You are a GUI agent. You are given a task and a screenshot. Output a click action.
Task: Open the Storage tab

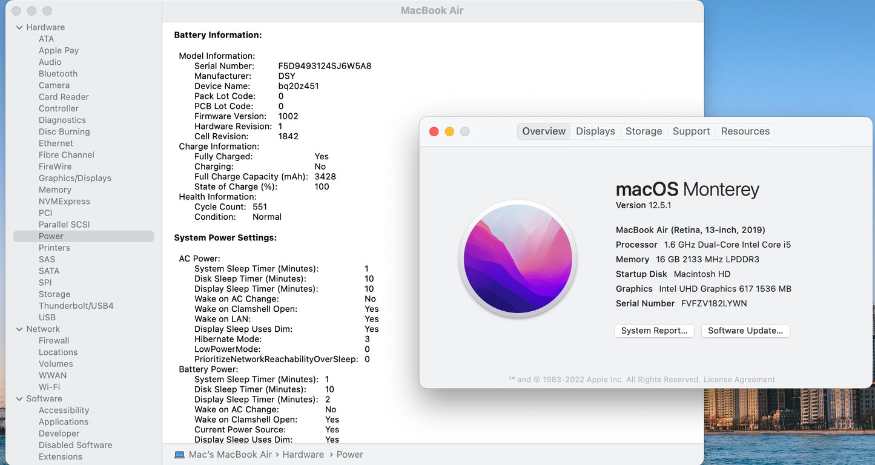point(643,131)
